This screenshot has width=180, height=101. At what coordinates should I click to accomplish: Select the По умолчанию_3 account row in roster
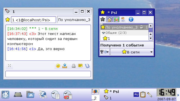point(124,27)
